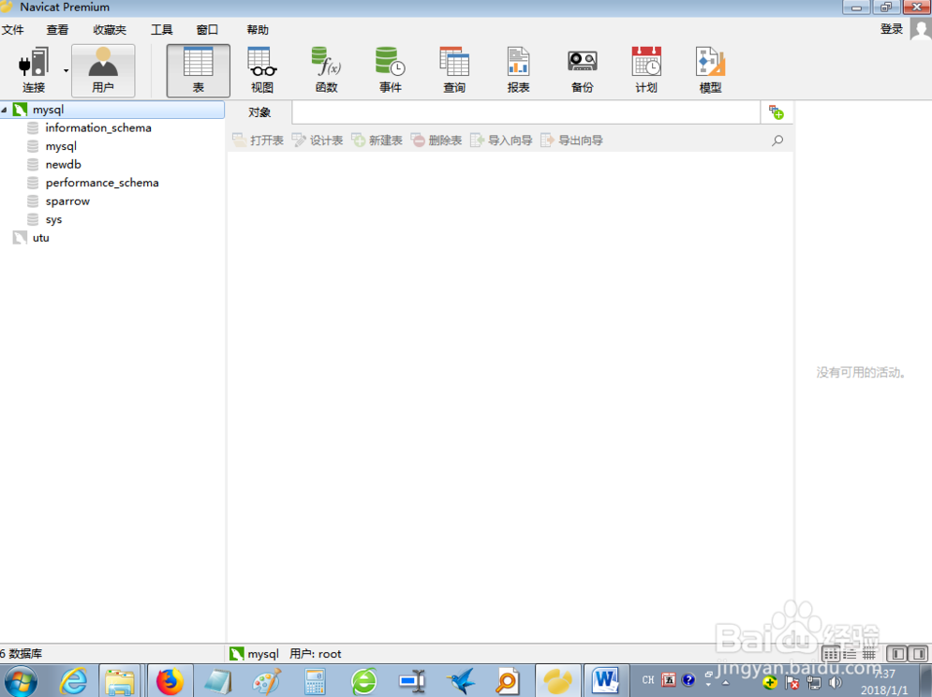
Task: Open the 用户 (User) toolbar button
Action: point(103,70)
